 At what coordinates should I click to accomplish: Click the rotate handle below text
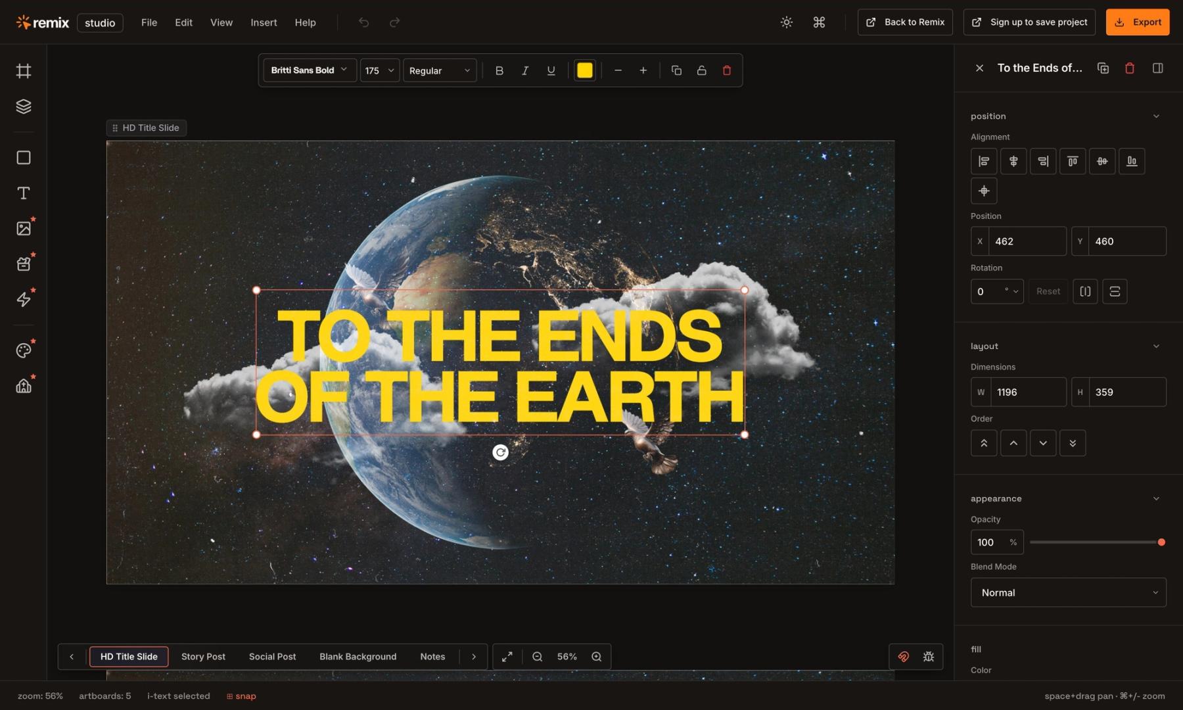pyautogui.click(x=500, y=452)
